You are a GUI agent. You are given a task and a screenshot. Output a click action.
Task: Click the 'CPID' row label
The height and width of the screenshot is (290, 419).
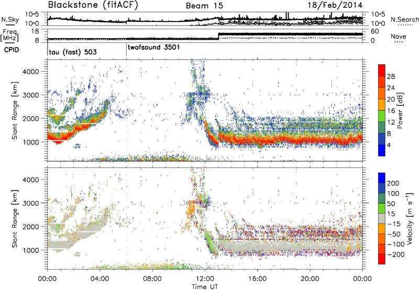(x=12, y=50)
